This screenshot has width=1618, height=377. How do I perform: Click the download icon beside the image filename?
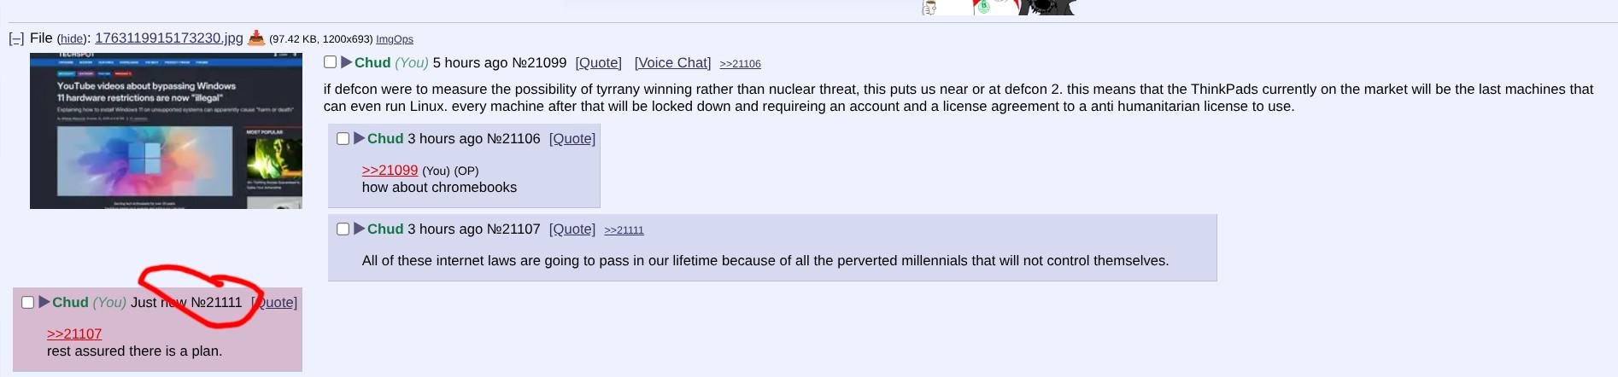point(256,38)
